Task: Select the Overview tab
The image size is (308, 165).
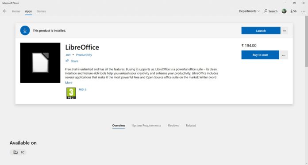Action: tap(119, 125)
